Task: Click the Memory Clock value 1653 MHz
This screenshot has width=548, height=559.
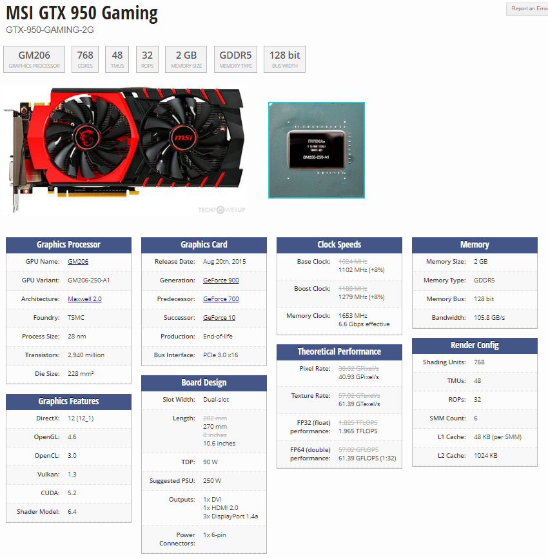Action: click(353, 316)
